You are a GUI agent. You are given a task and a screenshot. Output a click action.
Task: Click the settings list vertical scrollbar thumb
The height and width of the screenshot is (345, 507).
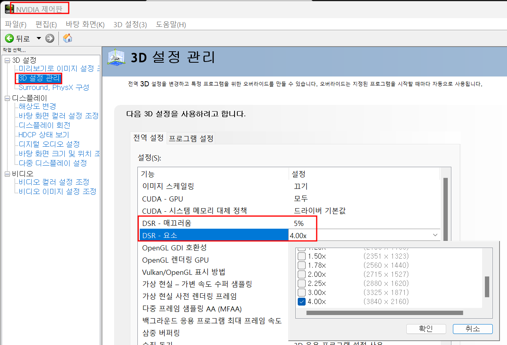pyautogui.click(x=445, y=209)
